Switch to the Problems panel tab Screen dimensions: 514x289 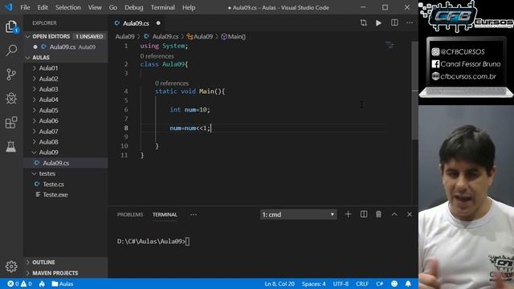(x=130, y=214)
